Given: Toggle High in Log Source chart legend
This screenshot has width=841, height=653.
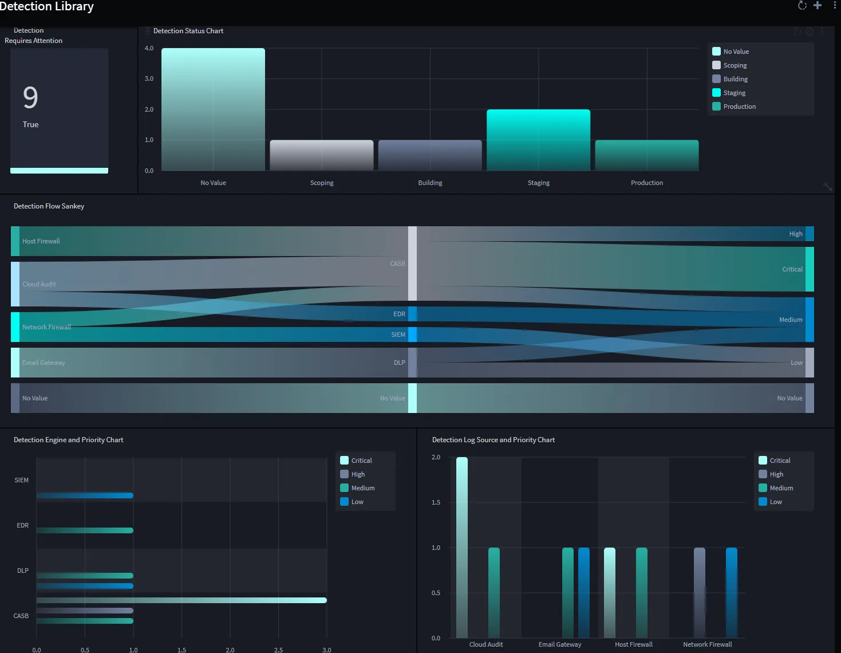Looking at the screenshot, I should point(771,474).
